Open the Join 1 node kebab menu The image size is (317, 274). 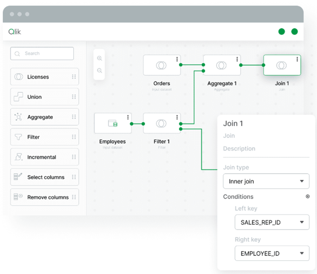coord(297,59)
